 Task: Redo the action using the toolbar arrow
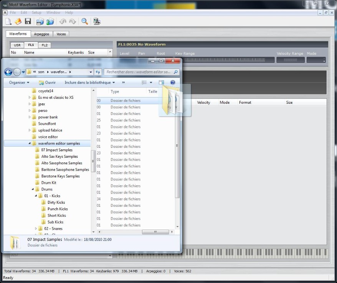pyautogui.click(x=73, y=21)
